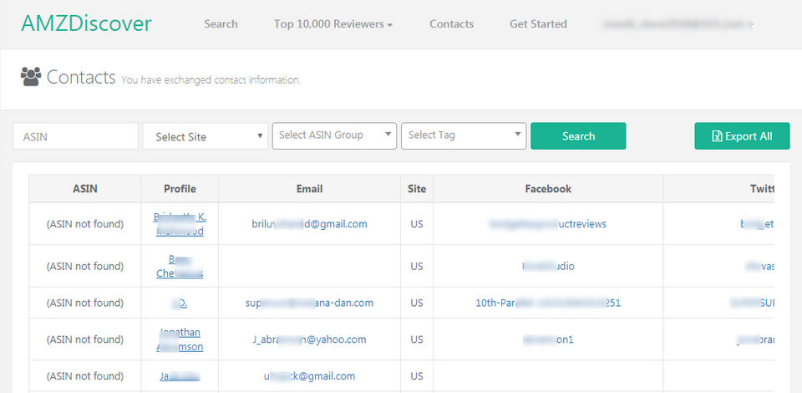This screenshot has width=802, height=393.
Task: Open the blurred account email menu
Action: pyautogui.click(x=678, y=24)
